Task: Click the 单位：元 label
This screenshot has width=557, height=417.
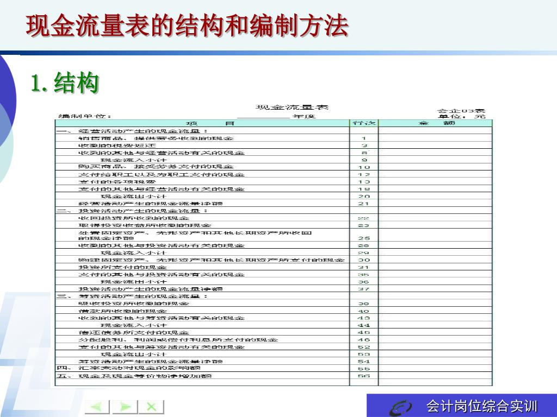Action: 461,116
